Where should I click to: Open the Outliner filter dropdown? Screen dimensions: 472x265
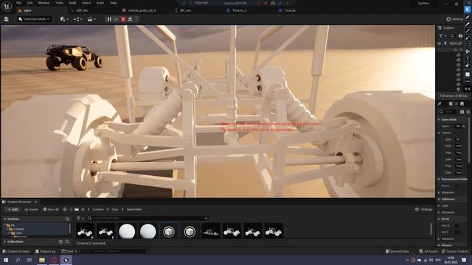click(x=442, y=36)
